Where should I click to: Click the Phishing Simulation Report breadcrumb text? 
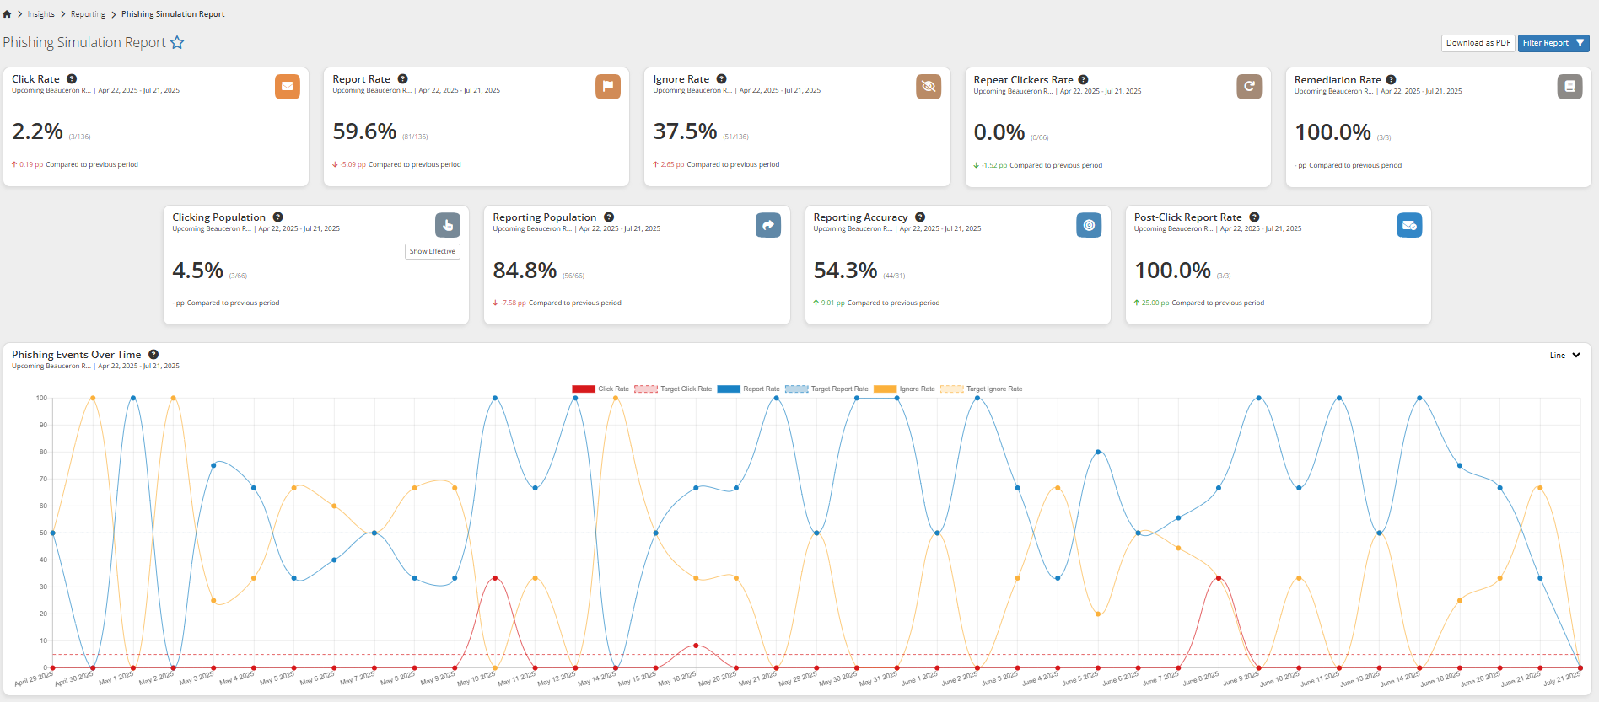pos(173,14)
